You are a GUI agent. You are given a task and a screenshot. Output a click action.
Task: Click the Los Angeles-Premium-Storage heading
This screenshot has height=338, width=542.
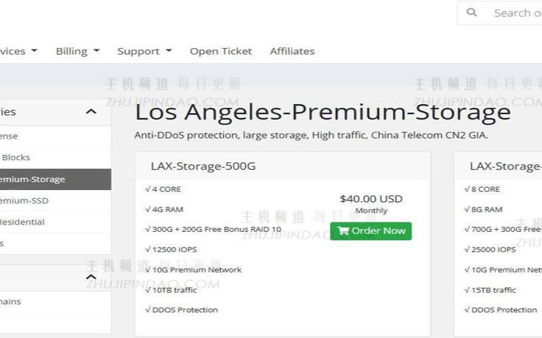click(322, 112)
